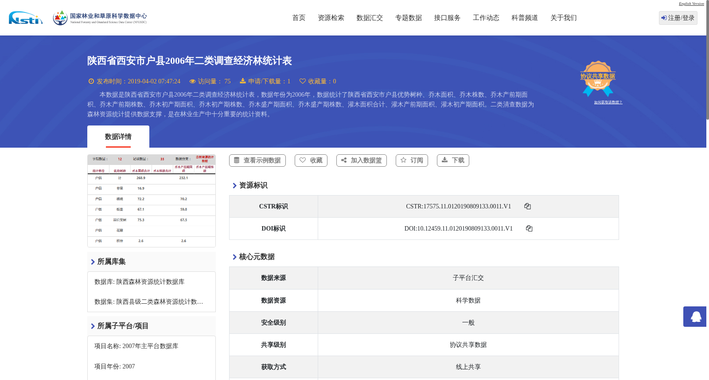Viewport: 709px width, 380px height.
Task: Click the DOI标识 row label
Action: click(x=273, y=229)
